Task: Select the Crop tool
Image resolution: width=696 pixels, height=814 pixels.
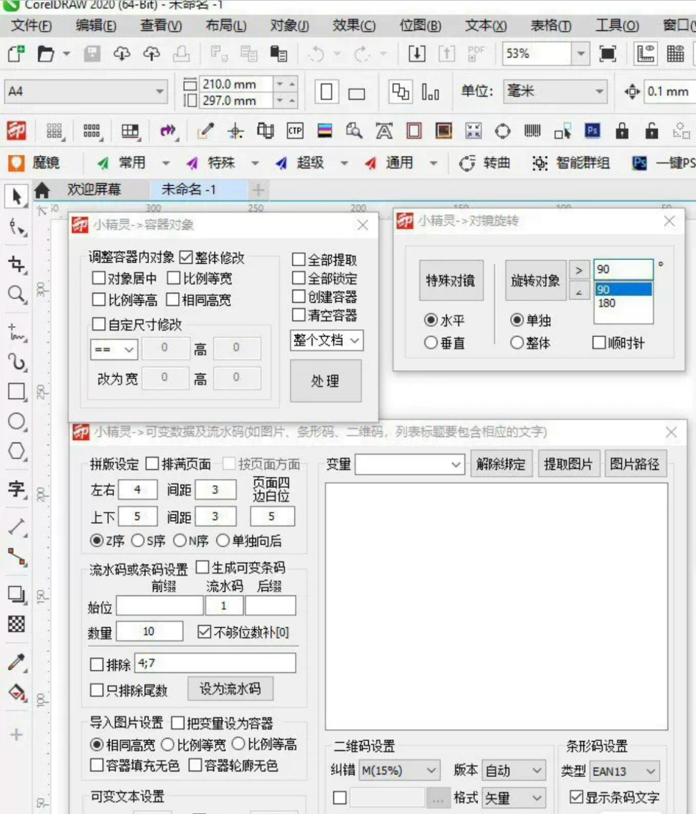Action: coord(16,264)
